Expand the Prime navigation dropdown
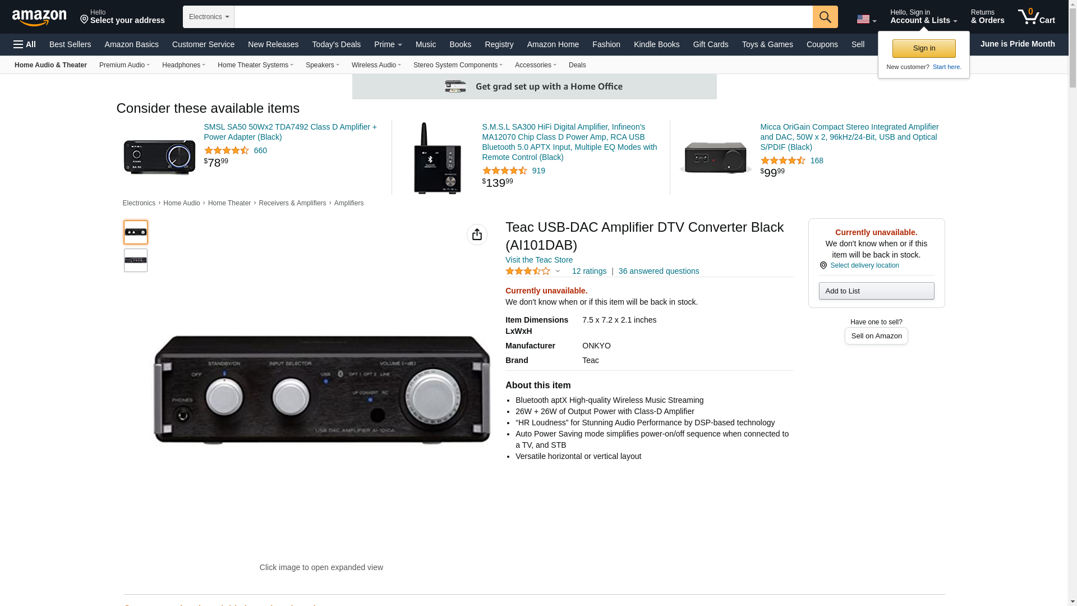1077x606 pixels. 388,44
